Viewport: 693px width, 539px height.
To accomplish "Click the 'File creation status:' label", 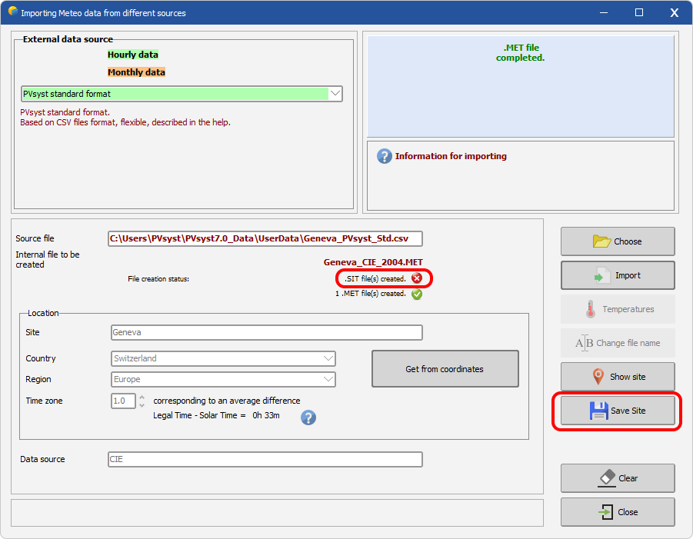I will click(158, 279).
